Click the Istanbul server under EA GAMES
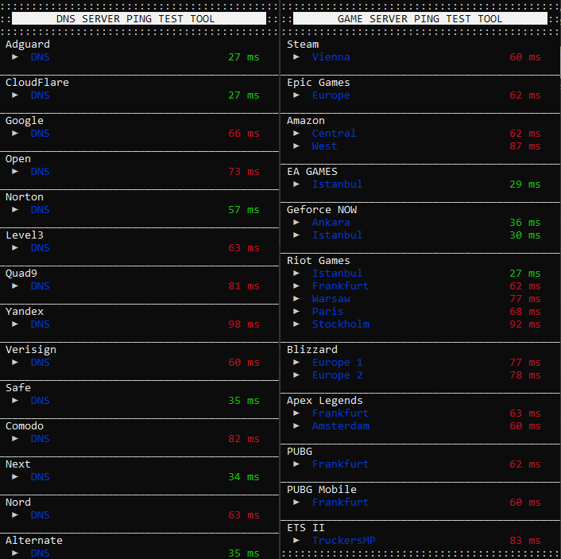This screenshot has width=561, height=559. [x=337, y=184]
